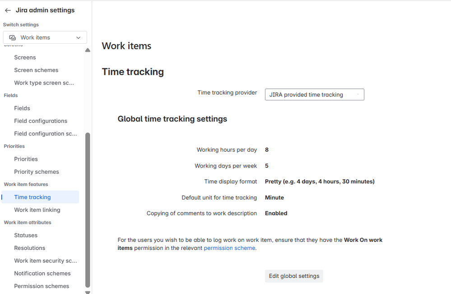This screenshot has height=294, width=451.
Task: Select Screens in the sidebar
Action: tap(25, 57)
